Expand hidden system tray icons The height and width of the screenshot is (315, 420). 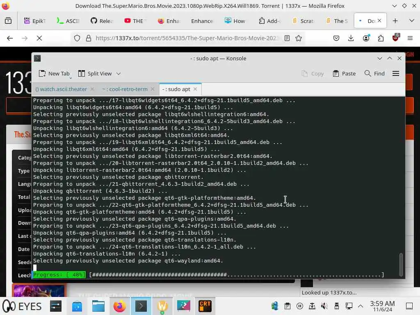click(x=361, y=306)
